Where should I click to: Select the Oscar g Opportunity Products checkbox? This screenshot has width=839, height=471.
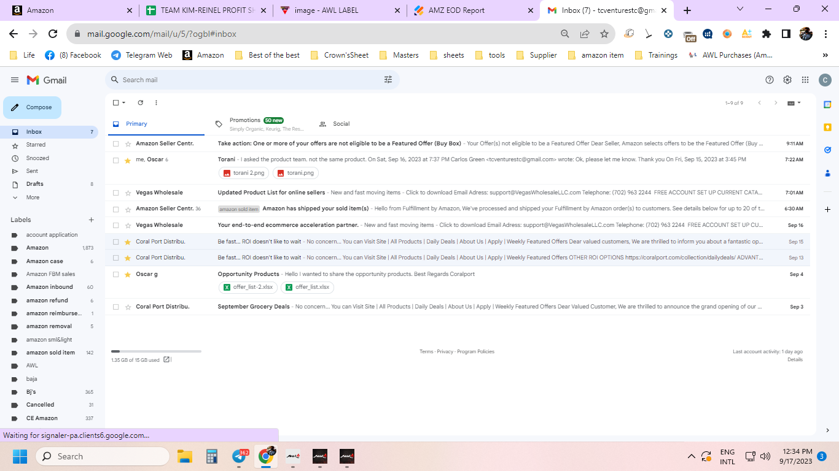115,274
